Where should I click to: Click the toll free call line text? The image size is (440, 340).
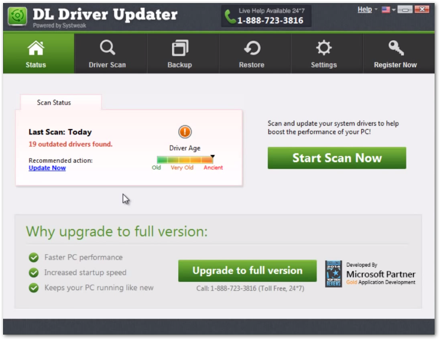(250, 288)
